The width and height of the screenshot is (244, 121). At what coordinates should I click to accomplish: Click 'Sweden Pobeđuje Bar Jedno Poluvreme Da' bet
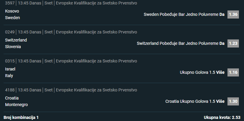click(184, 14)
